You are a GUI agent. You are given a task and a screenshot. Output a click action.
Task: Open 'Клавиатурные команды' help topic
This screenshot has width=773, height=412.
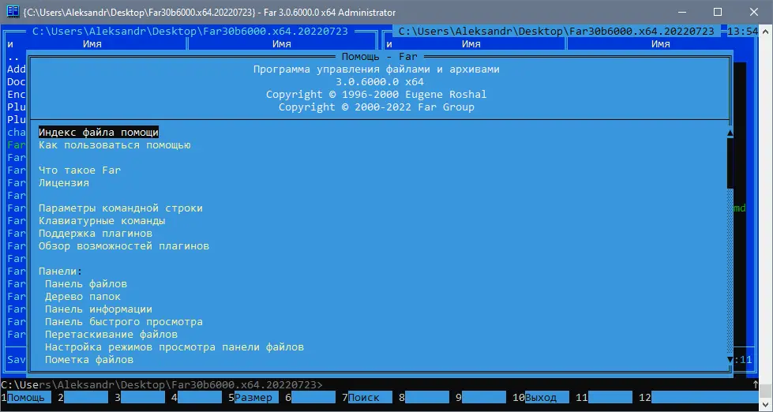[102, 221]
